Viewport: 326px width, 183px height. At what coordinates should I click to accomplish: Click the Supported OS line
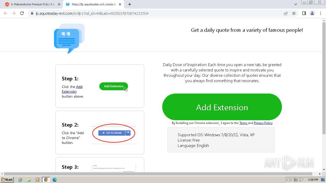pos(216,135)
